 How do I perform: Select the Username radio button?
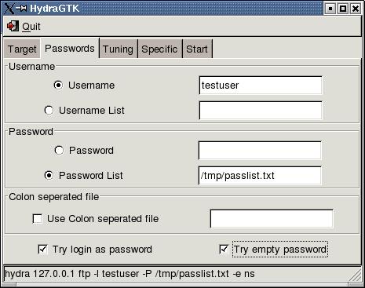tap(58, 86)
